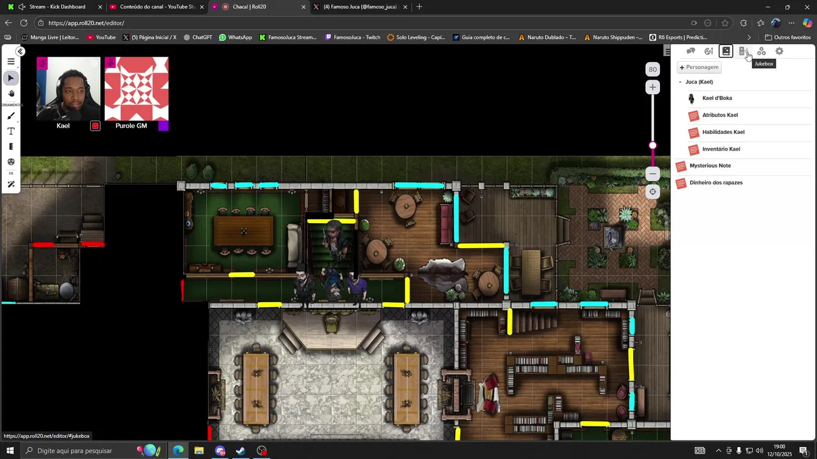Open the Mysterious Note handout
The height and width of the screenshot is (459, 817).
[x=710, y=166]
